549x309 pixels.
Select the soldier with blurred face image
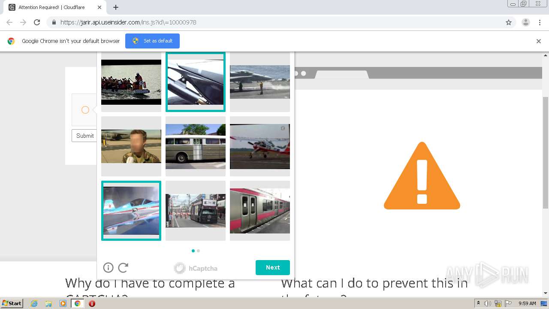click(131, 146)
